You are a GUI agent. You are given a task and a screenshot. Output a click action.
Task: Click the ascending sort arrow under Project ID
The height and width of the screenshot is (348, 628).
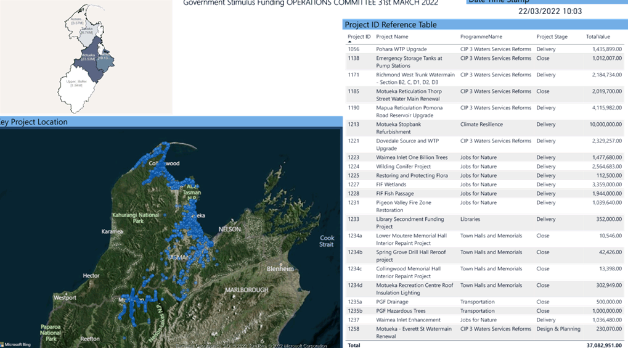(349, 42)
